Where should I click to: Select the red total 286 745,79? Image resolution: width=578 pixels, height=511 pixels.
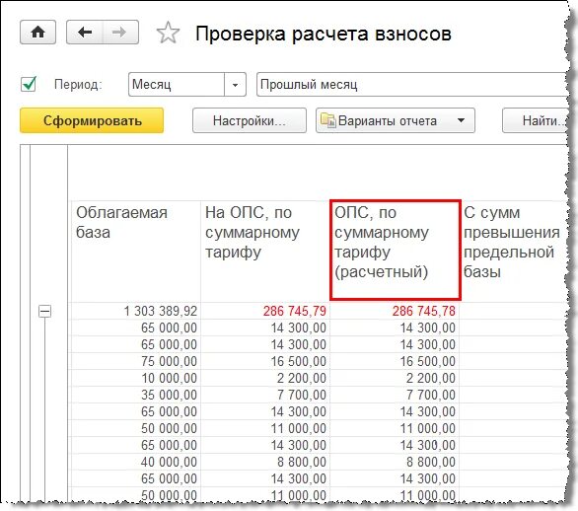(x=265, y=311)
